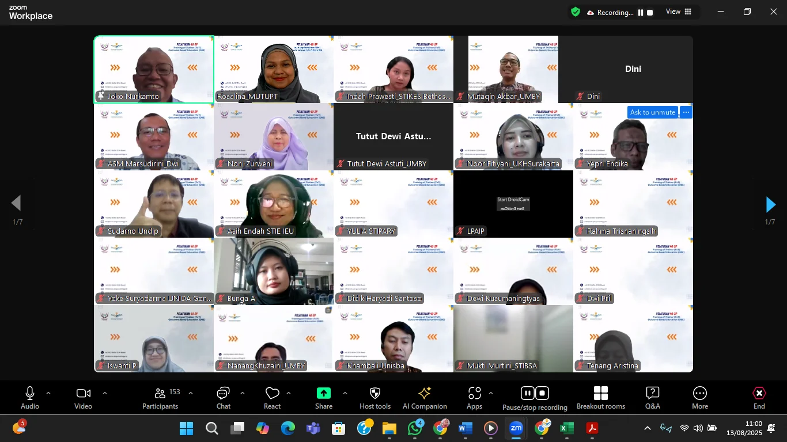Screen dimensions: 787x442
Task: Click the green Share screen icon
Action: [x=324, y=394]
